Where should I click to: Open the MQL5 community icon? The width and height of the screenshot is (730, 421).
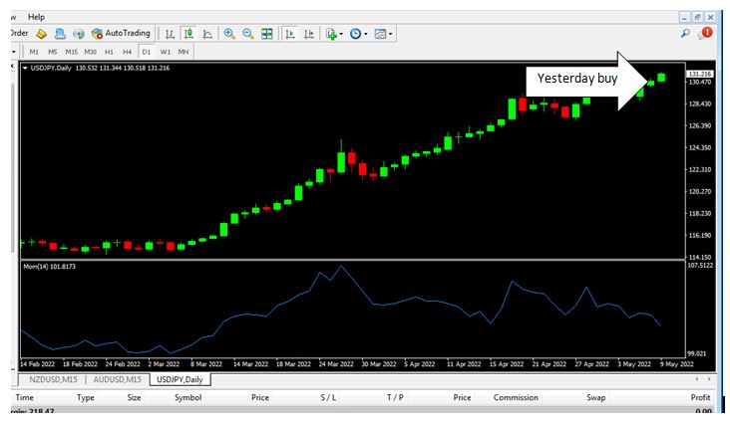coord(60,34)
